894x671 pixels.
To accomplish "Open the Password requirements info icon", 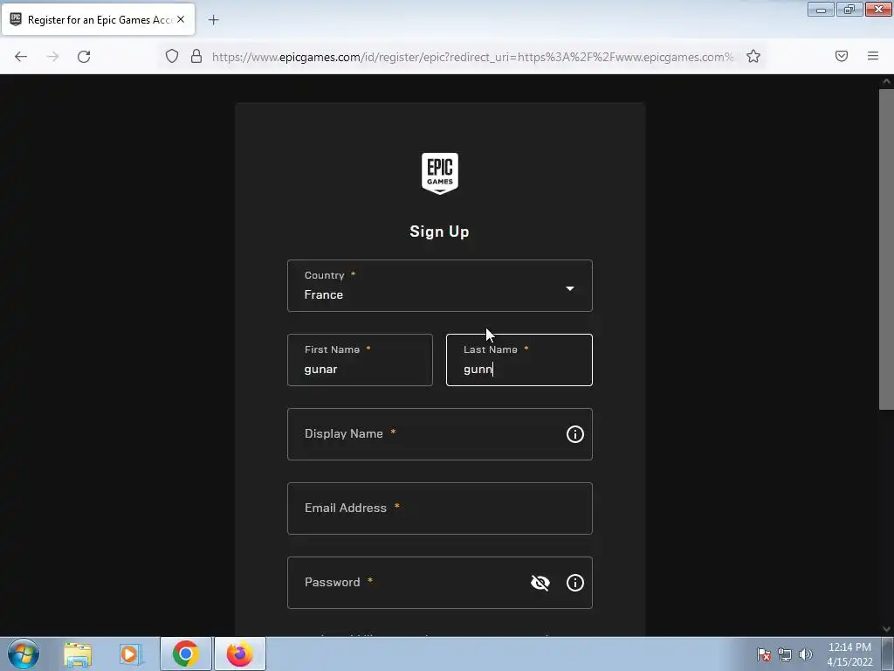I will pyautogui.click(x=574, y=583).
